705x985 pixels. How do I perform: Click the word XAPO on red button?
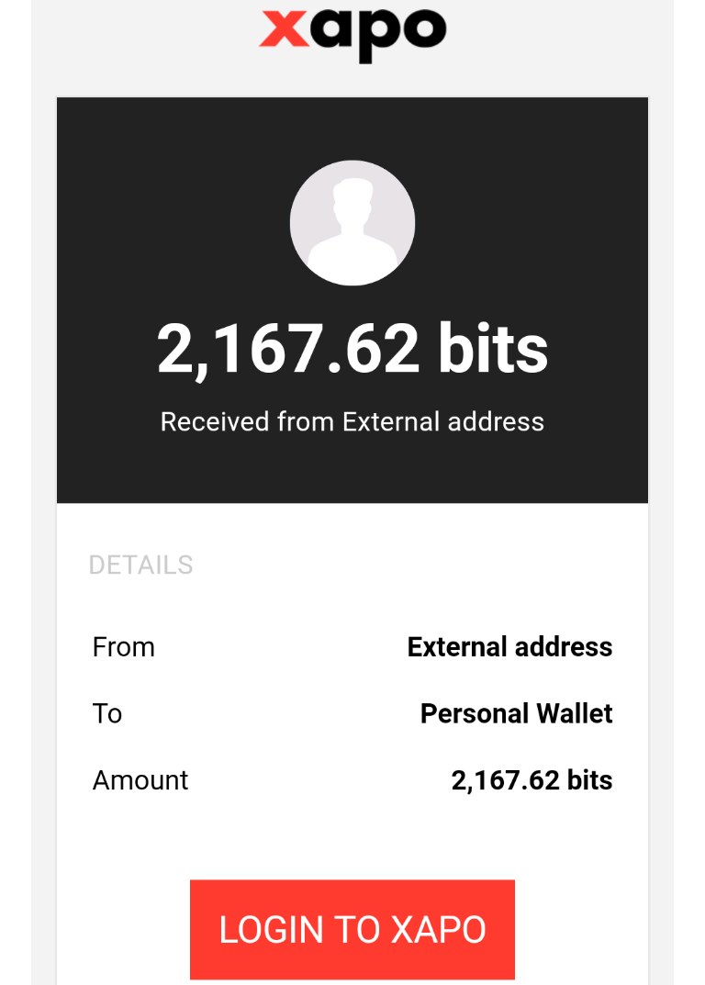coord(439,930)
